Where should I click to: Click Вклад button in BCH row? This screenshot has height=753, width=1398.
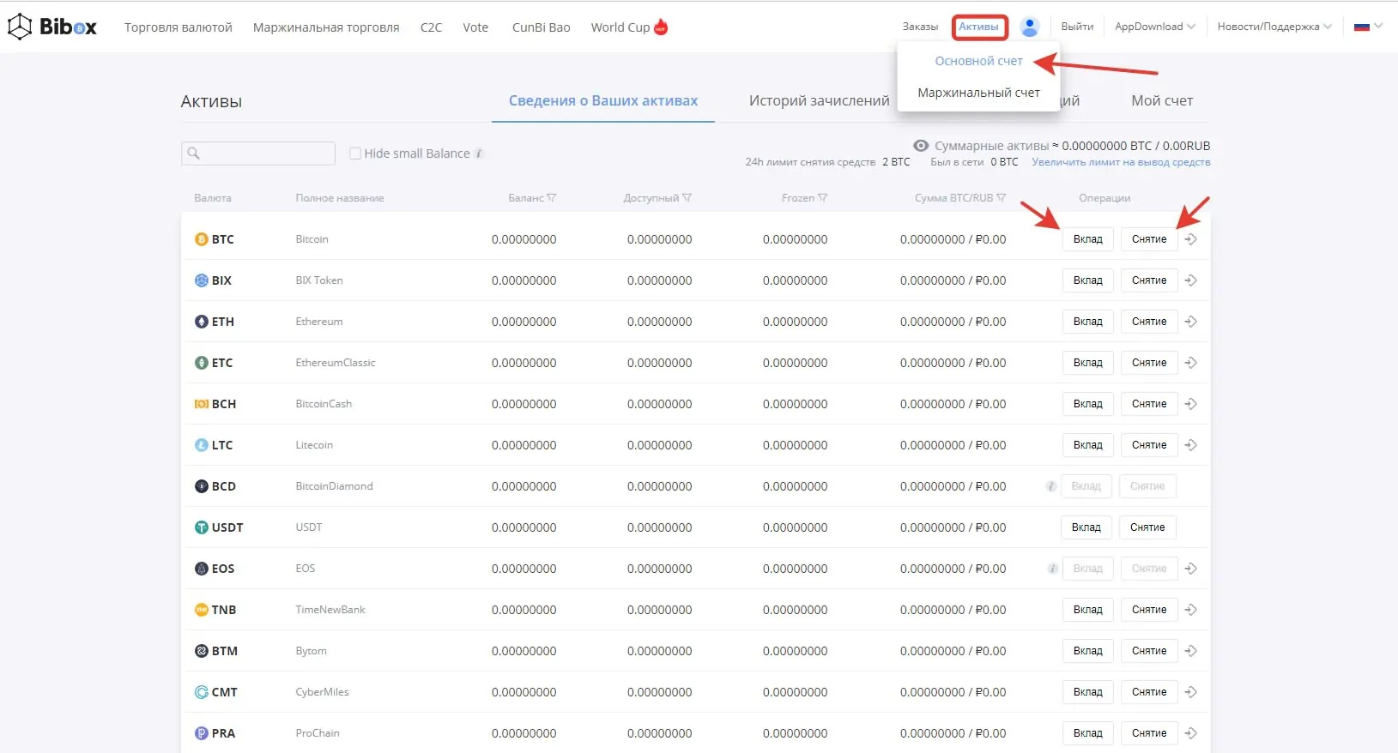click(1087, 404)
